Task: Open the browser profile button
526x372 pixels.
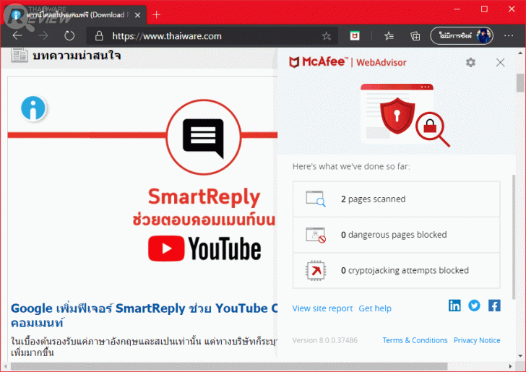Action: click(462, 35)
